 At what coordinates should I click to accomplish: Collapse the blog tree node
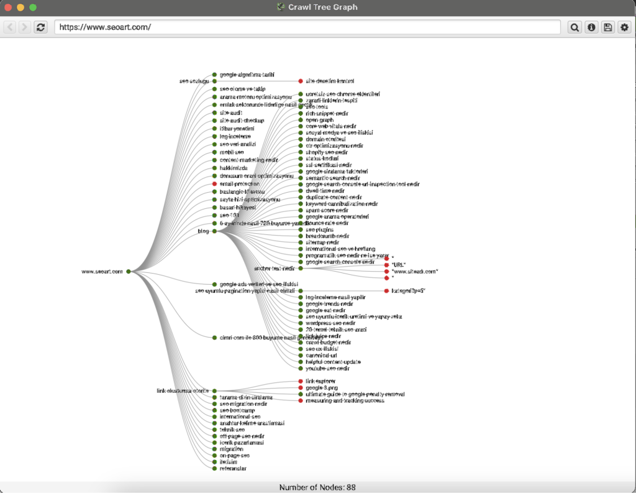pyautogui.click(x=214, y=231)
